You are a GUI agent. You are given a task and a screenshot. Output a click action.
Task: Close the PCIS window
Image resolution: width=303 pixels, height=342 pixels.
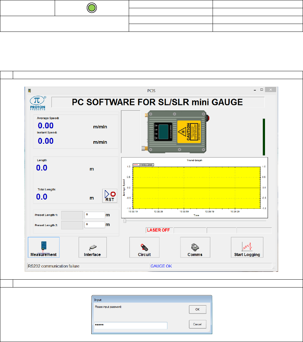coord(271,90)
